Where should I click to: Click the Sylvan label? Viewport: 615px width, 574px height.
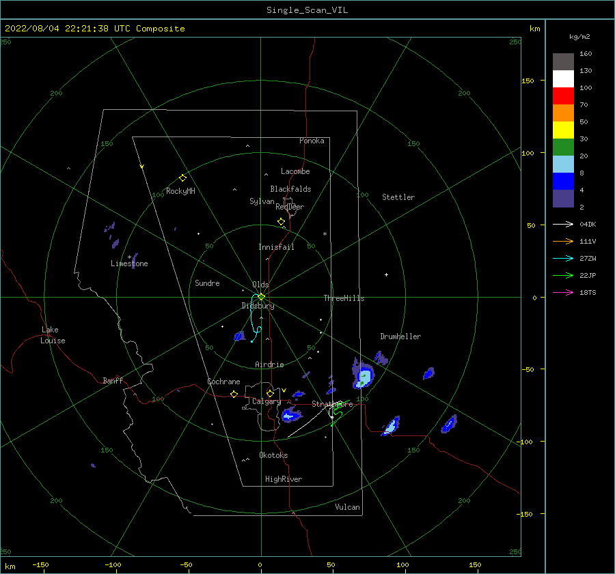[x=262, y=201]
